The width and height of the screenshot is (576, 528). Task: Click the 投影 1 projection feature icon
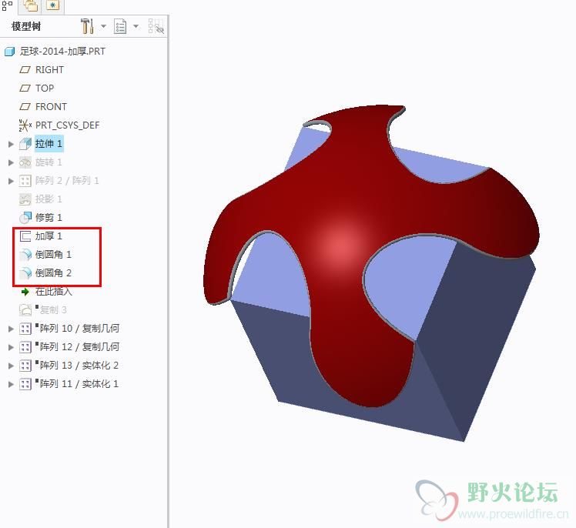point(25,199)
